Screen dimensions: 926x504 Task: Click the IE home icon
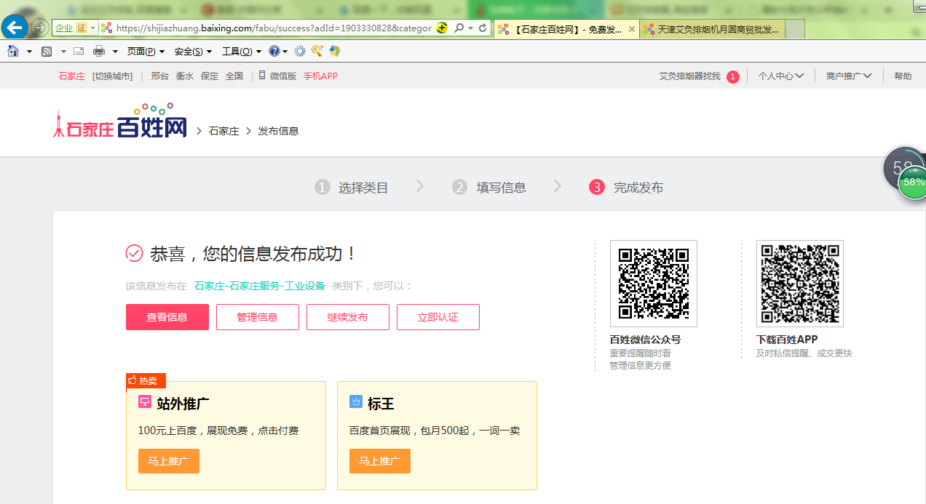point(12,51)
